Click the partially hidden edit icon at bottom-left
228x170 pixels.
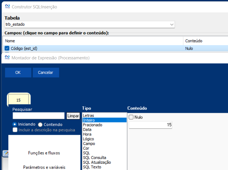pos(5,154)
